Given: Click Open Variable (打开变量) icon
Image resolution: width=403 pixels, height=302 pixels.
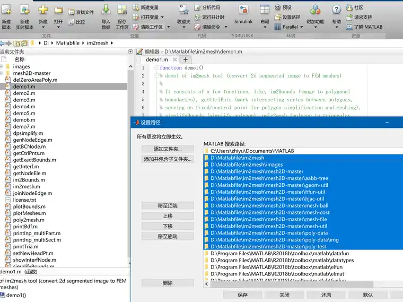Looking at the screenshot, I should [x=136, y=17].
